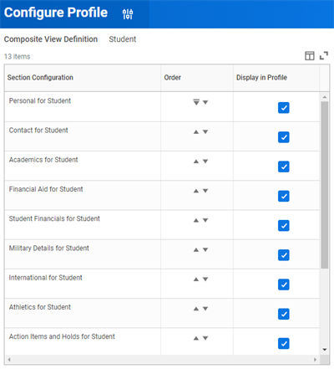Screen dimensions: 334x369
Task: Move Academics for Student down
Action: 205,161
